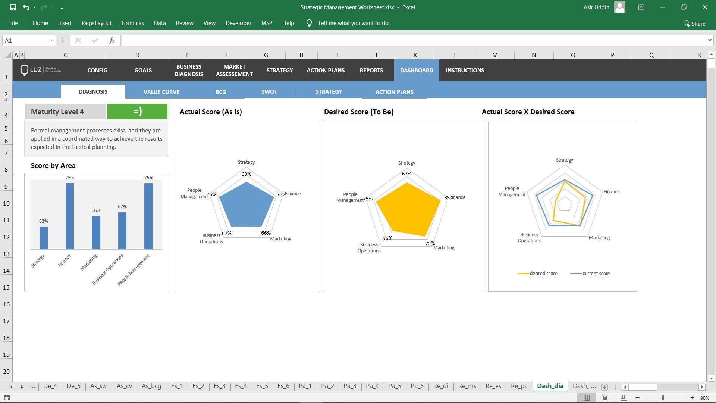716x403 pixels.
Task: Click the VALUE CURVE button
Action: (161, 91)
